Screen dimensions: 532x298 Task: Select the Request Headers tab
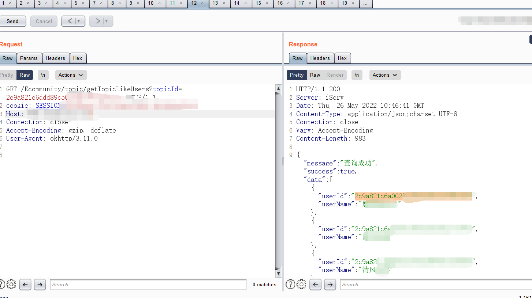[x=55, y=58]
